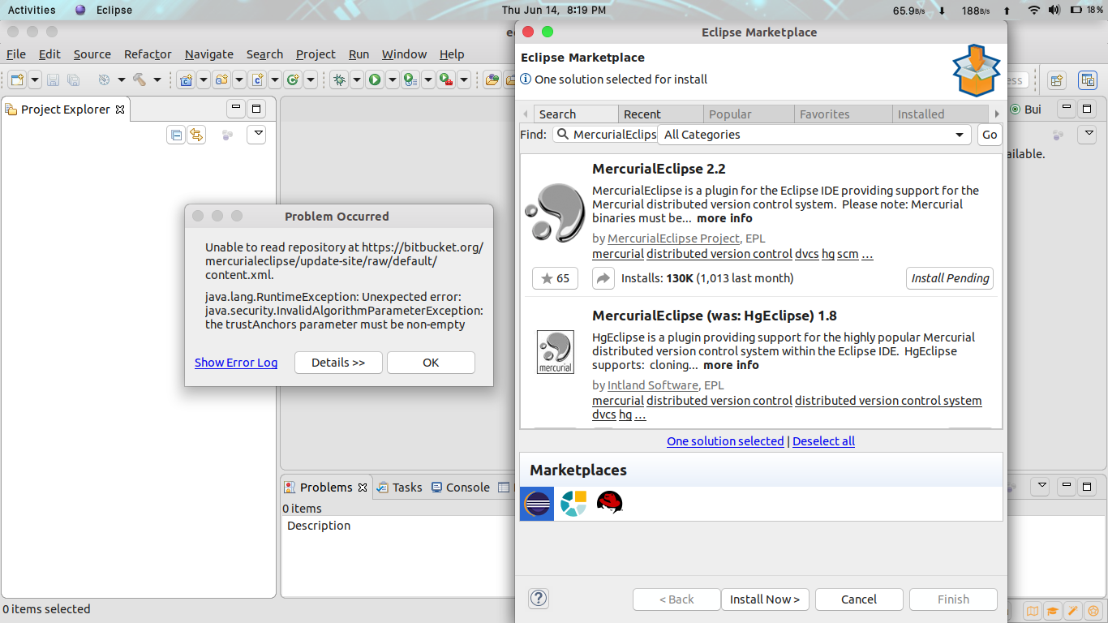Click the HgEclipse mercurial logo thumbnail
The image size is (1108, 623).
[x=556, y=352]
